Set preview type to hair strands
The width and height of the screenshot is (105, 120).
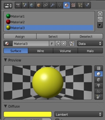99,91
